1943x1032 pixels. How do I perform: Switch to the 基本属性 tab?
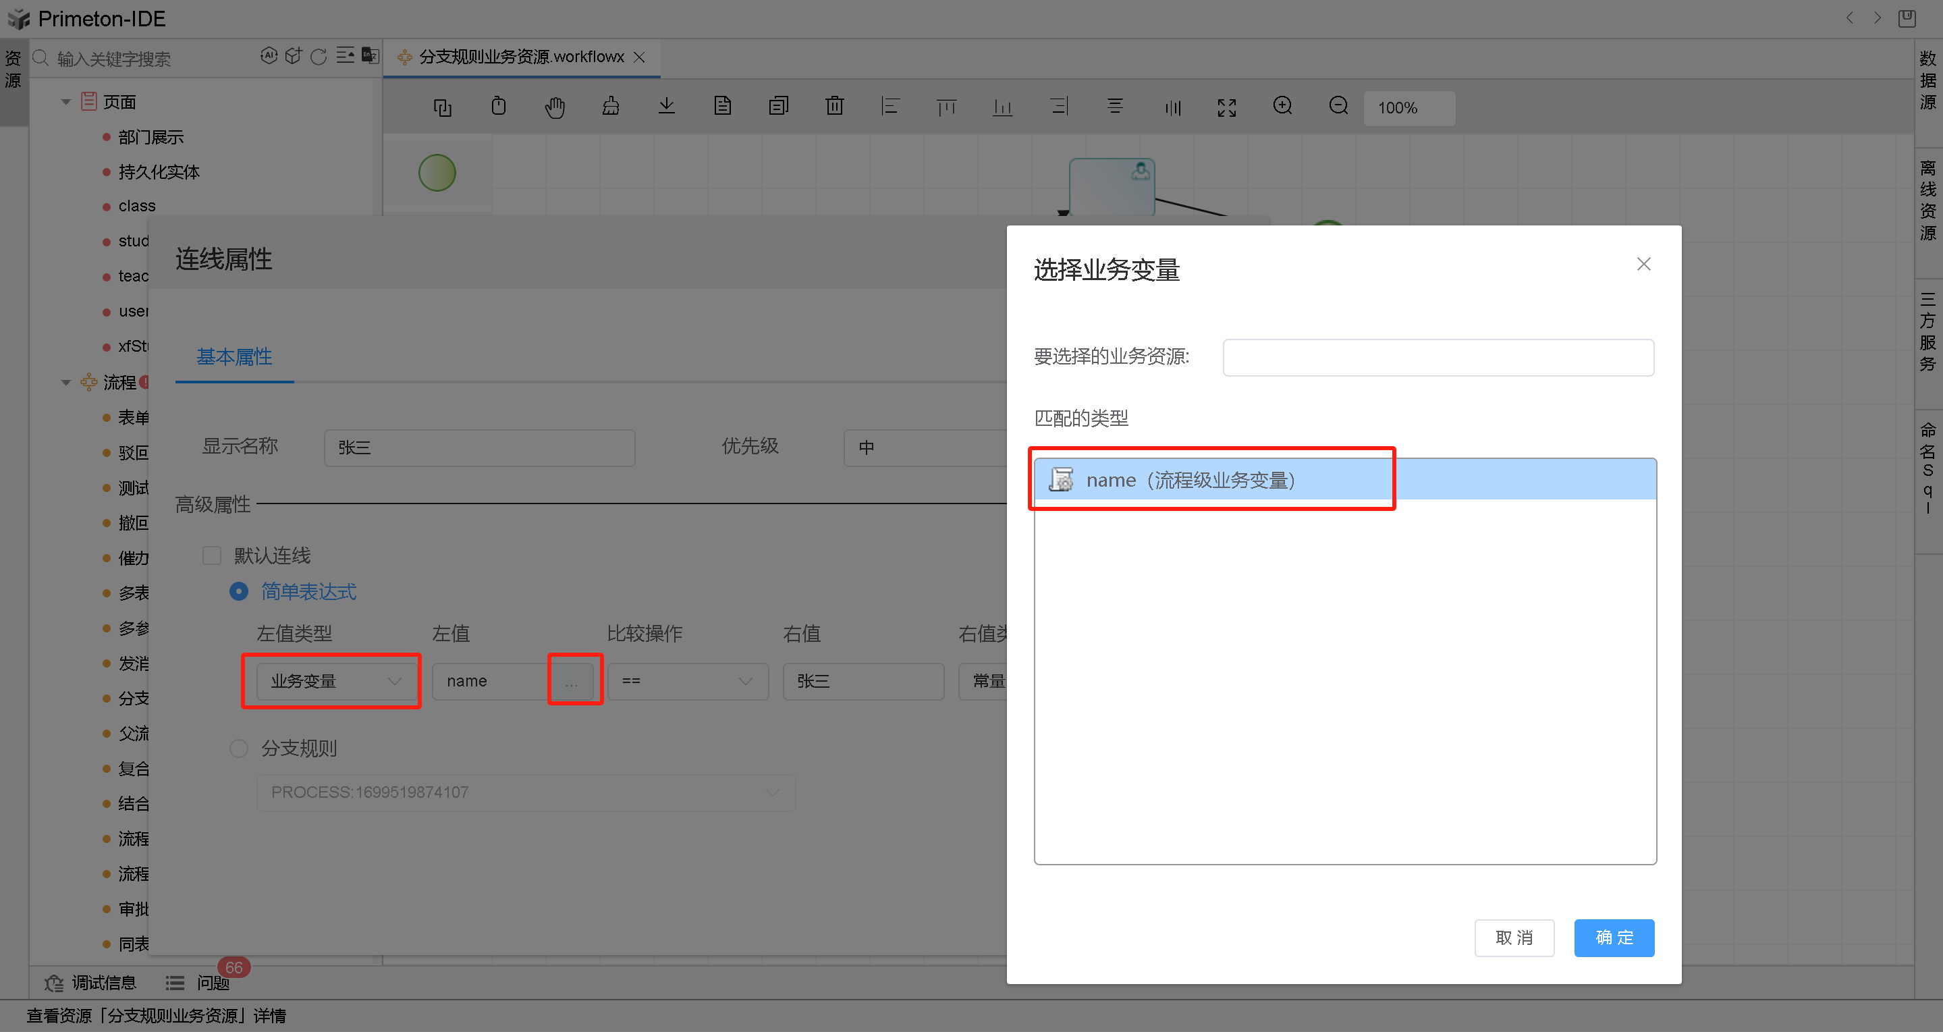tap(234, 357)
